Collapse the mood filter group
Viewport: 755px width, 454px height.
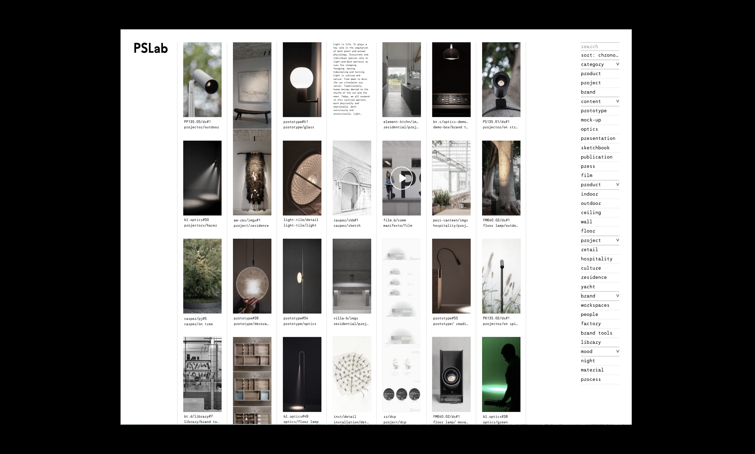pos(617,351)
